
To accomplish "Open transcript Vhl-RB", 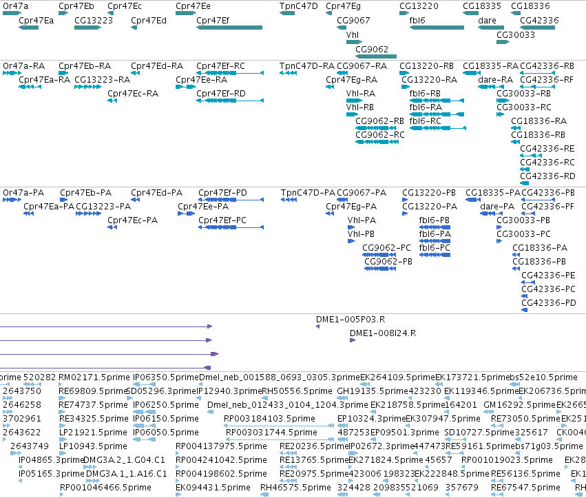I will tap(351, 114).
